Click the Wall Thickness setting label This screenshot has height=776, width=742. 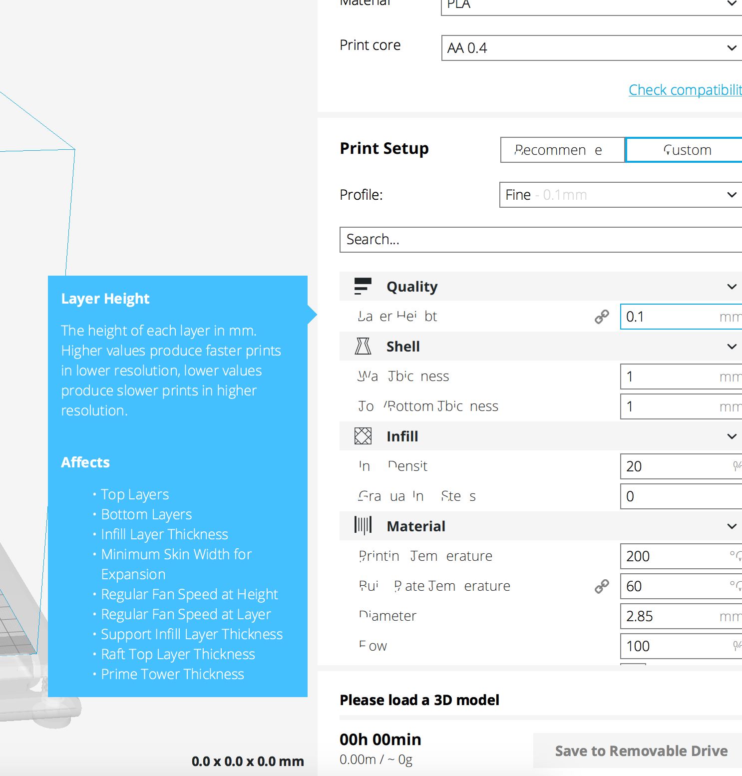403,377
